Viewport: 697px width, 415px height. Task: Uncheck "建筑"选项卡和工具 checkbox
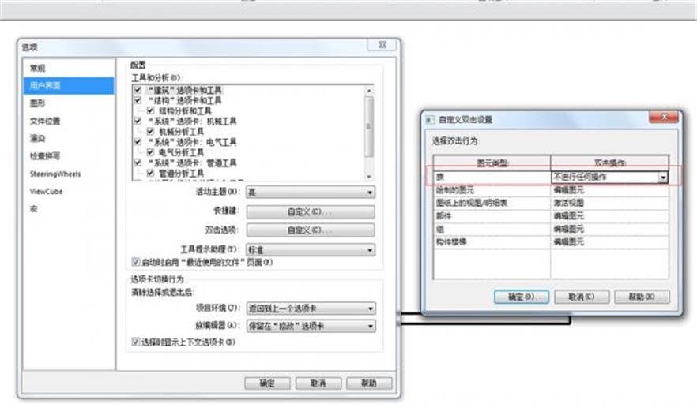(x=138, y=91)
